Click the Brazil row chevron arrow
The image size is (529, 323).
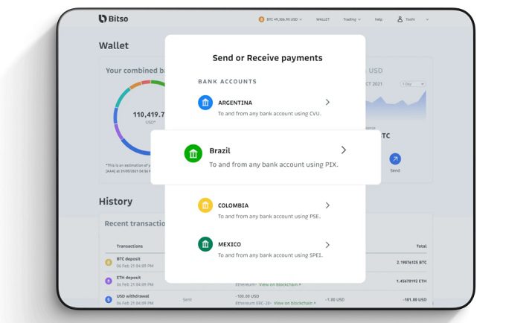343,150
